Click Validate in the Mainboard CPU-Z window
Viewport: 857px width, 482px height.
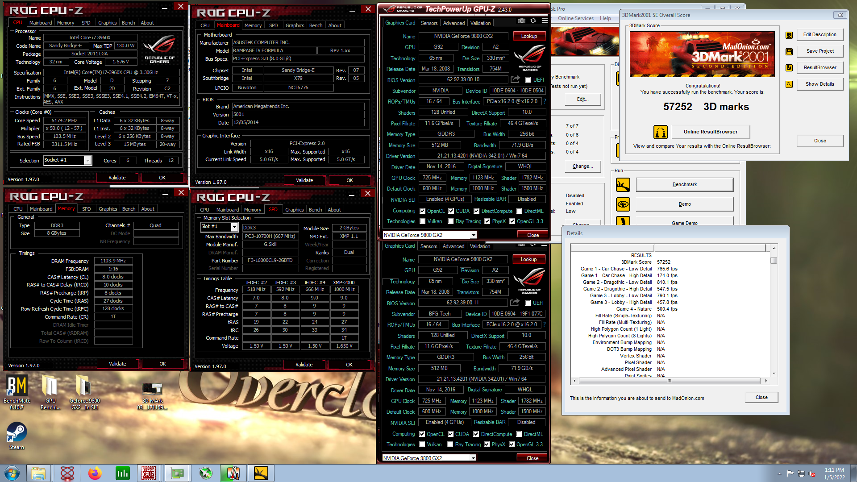point(304,180)
